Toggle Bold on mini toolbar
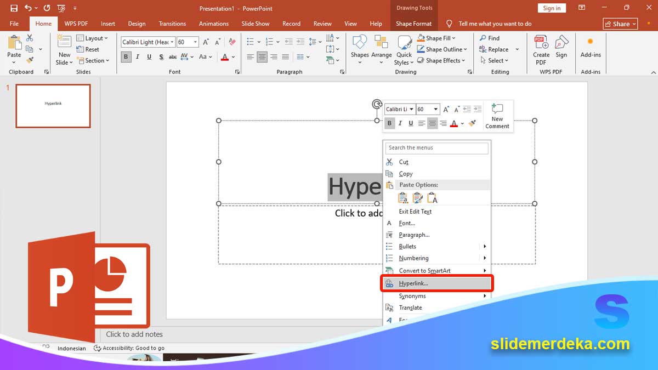 point(389,123)
